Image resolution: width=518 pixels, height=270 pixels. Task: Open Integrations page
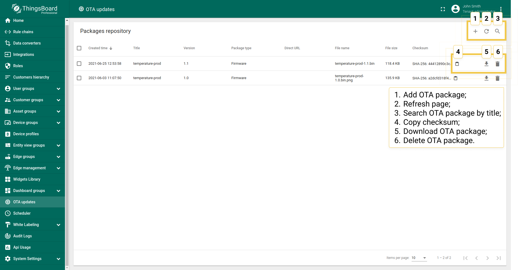tap(32, 54)
